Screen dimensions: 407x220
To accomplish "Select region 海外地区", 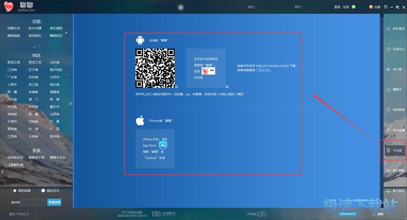I will [56, 70].
